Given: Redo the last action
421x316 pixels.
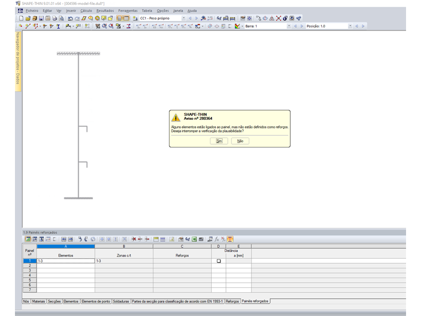Looking at the screenshot, I should [x=77, y=18].
